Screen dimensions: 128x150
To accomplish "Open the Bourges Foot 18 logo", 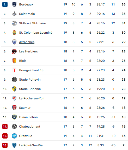I will tap(14, 70).
